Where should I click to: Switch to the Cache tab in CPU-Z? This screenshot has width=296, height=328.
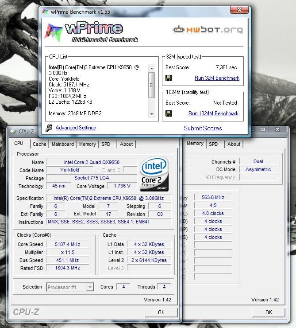tap(39, 144)
